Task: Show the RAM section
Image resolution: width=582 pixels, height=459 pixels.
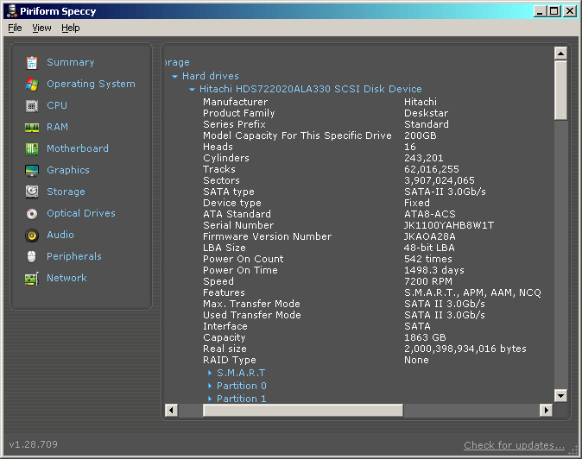Action: (x=57, y=127)
